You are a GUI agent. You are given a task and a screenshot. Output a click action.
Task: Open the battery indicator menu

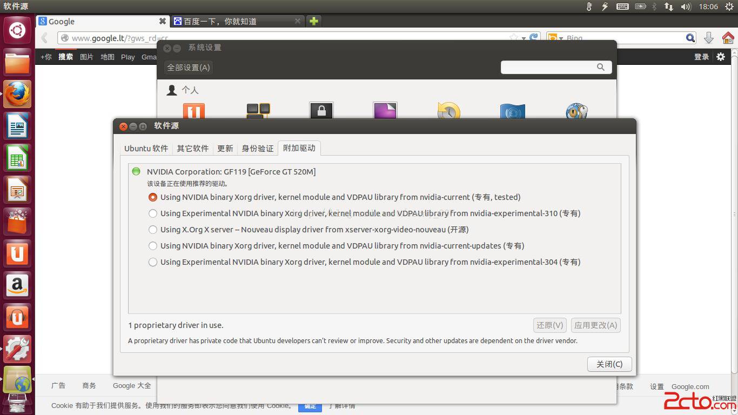point(641,6)
